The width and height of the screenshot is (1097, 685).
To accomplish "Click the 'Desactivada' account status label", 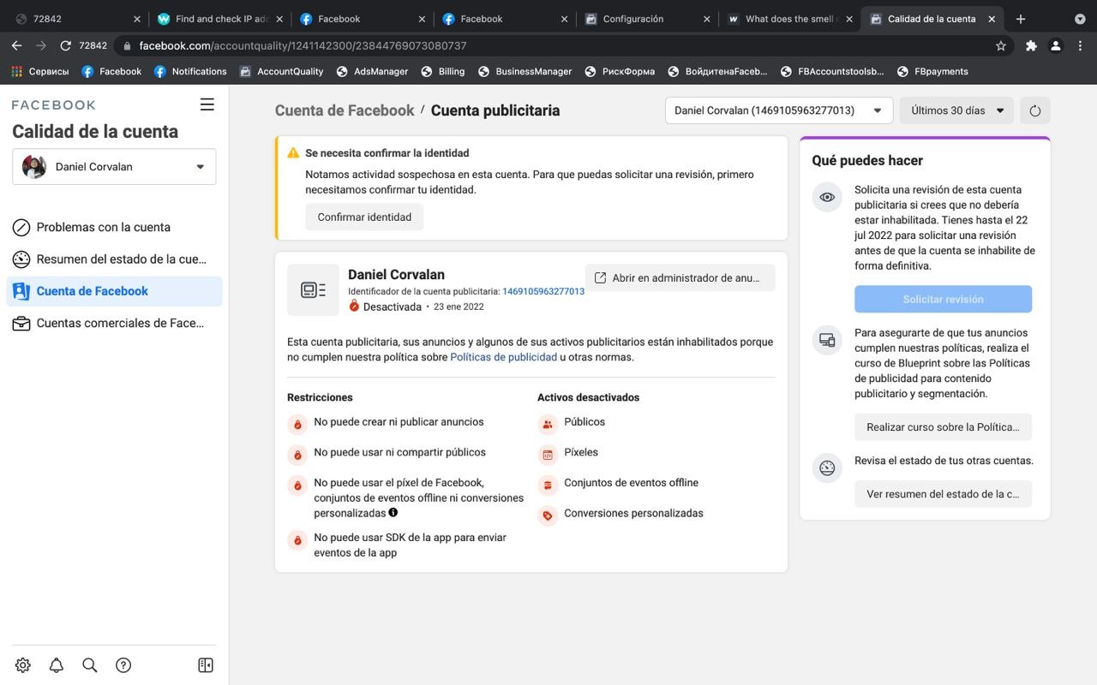I will pyautogui.click(x=392, y=307).
